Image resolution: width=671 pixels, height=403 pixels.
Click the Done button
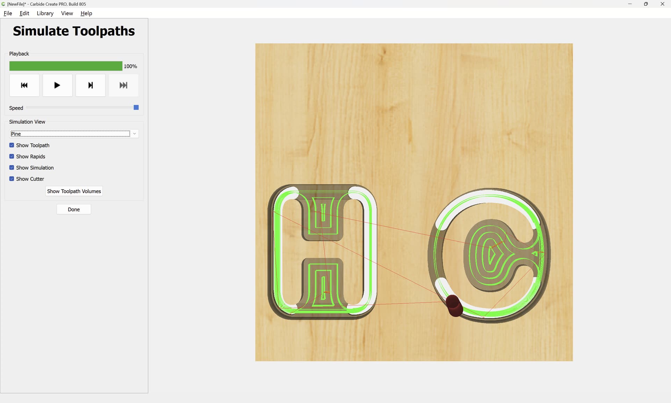pyautogui.click(x=74, y=209)
